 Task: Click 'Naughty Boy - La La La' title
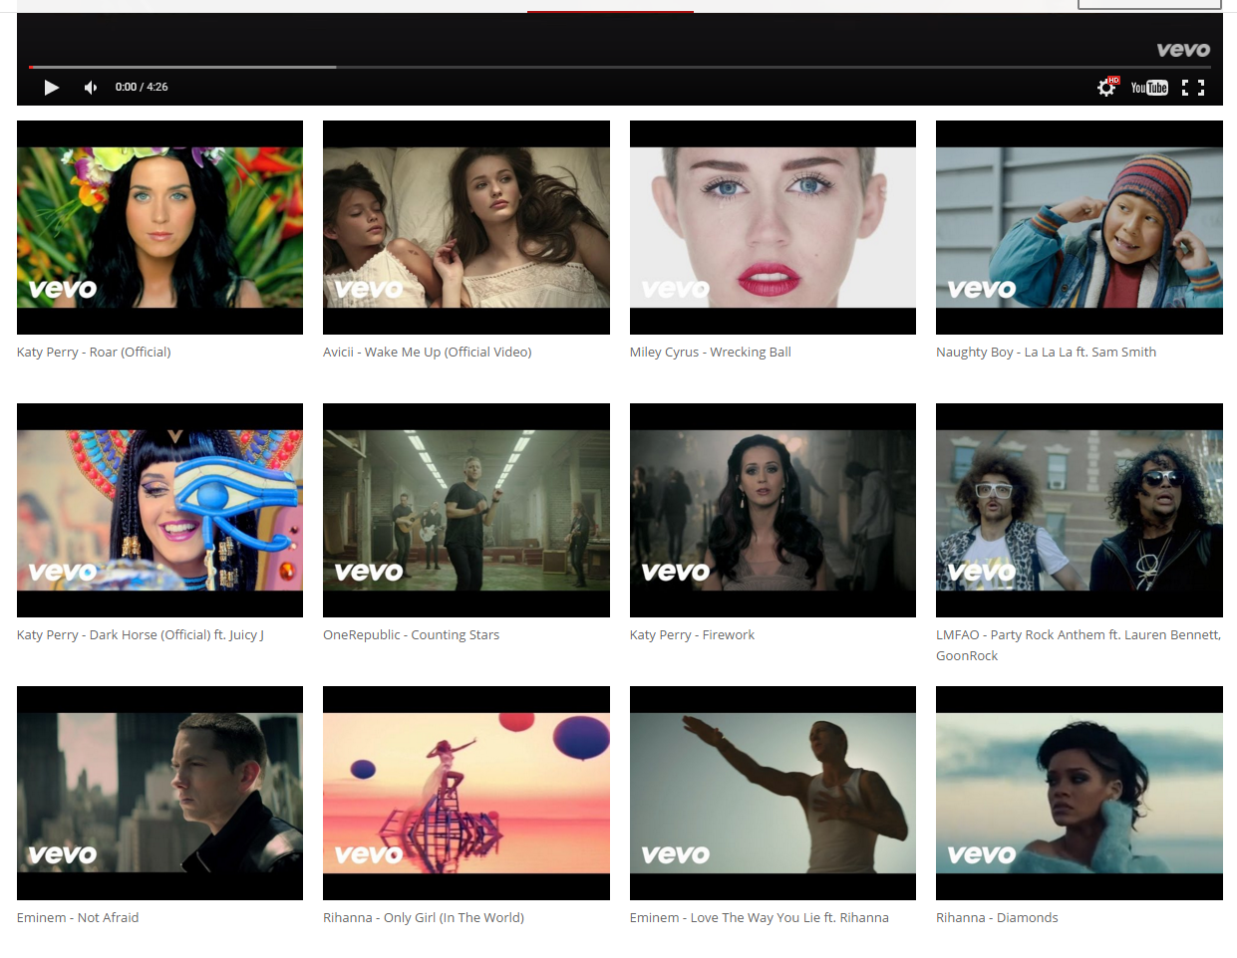[x=1047, y=352]
